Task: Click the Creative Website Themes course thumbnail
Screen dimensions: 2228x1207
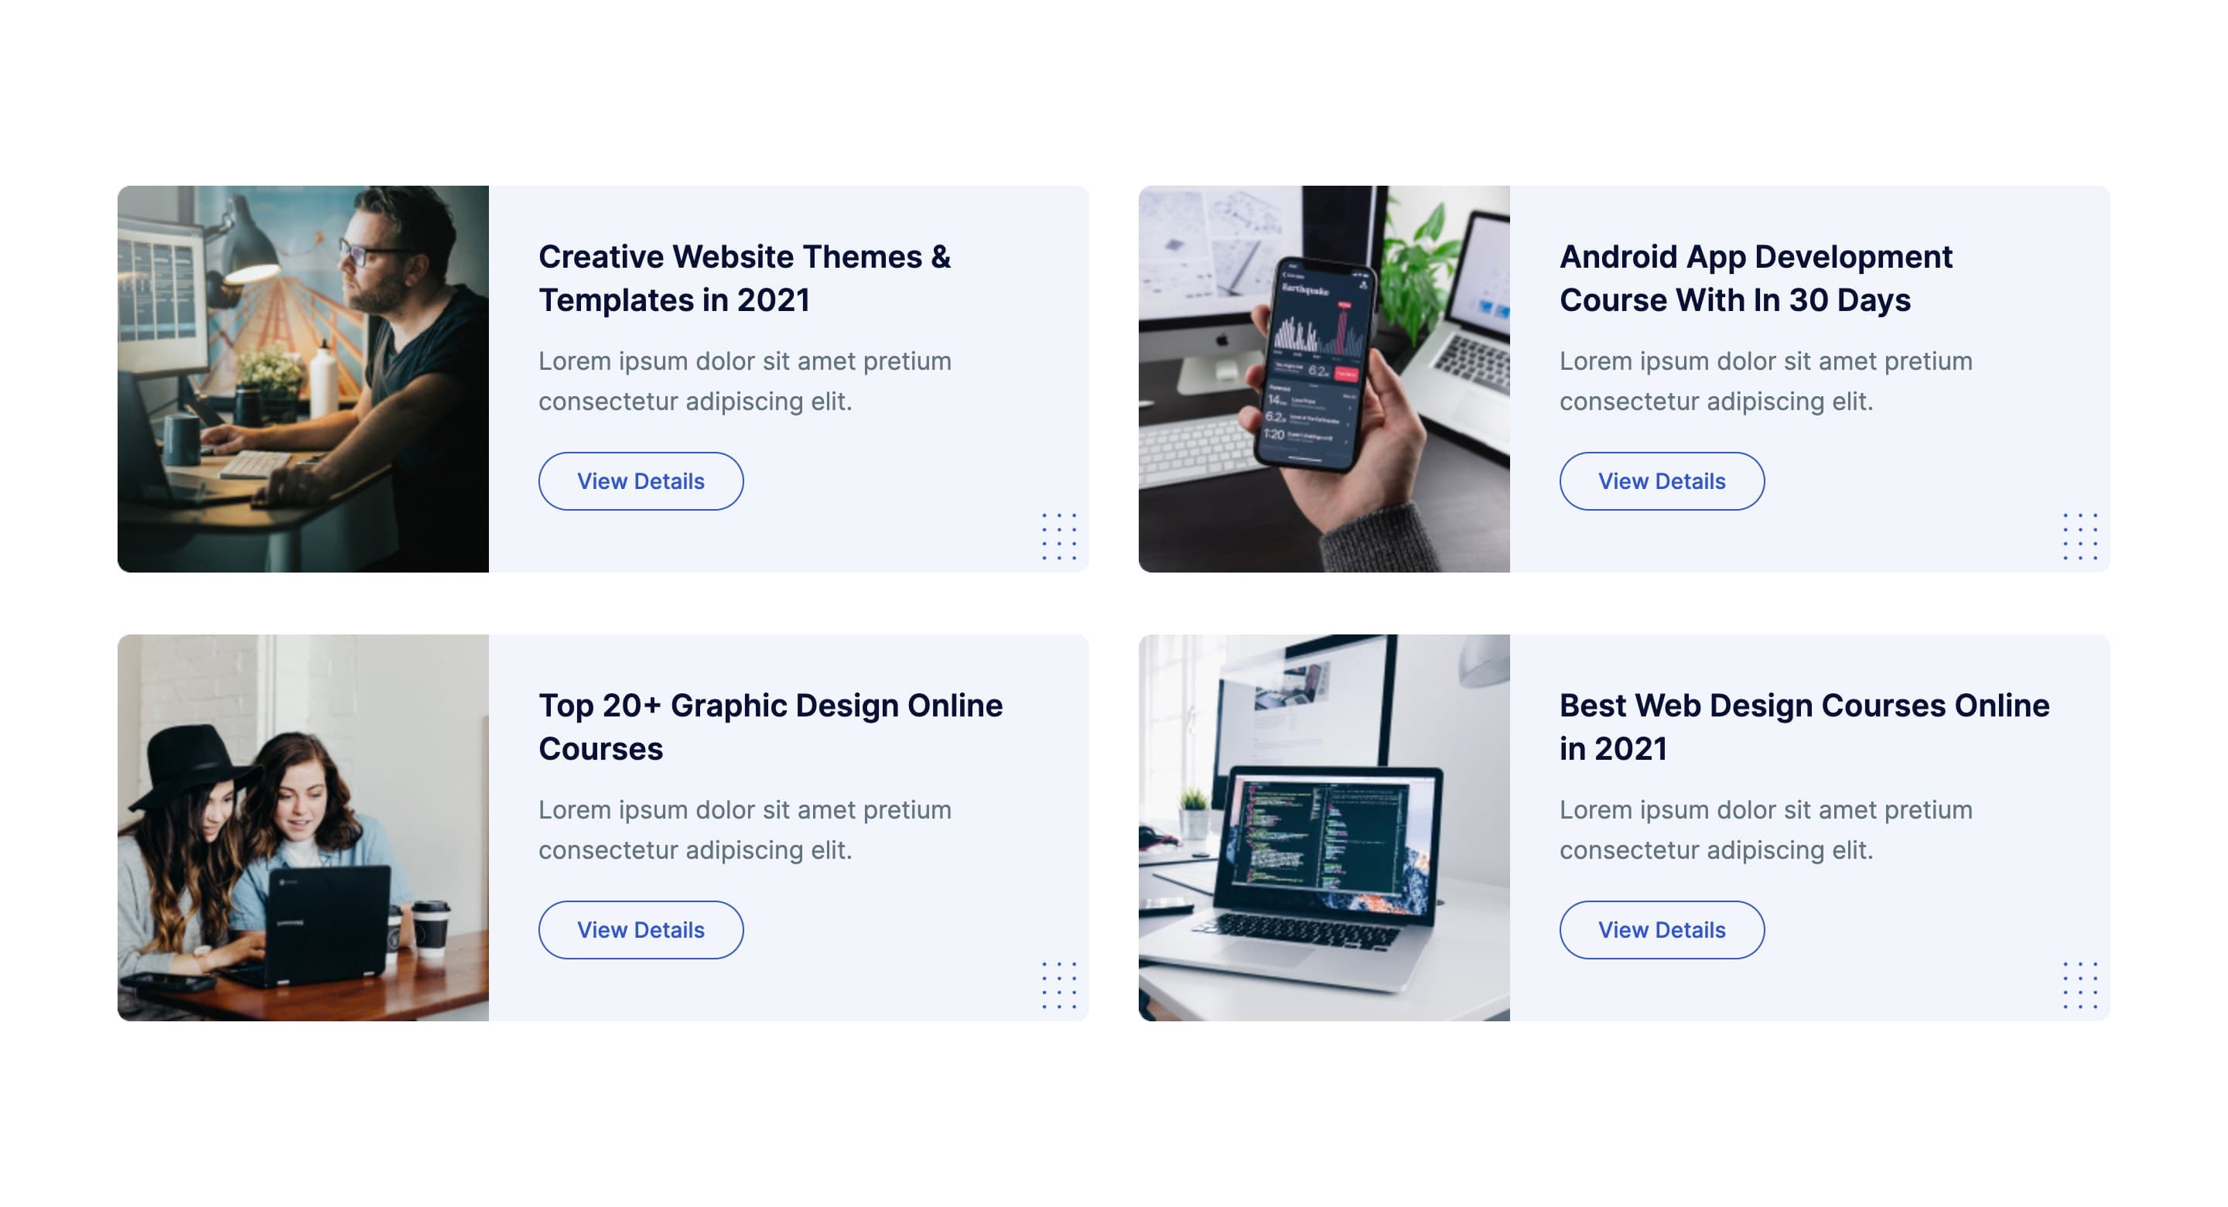Action: tap(303, 378)
